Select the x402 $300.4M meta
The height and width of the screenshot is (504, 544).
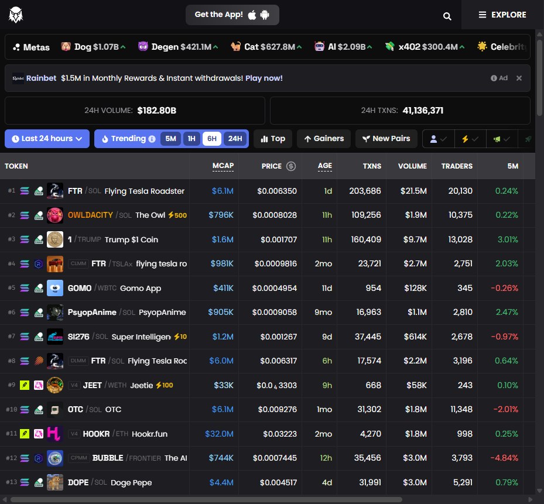425,47
